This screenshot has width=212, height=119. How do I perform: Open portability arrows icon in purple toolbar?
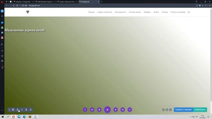click(130, 110)
